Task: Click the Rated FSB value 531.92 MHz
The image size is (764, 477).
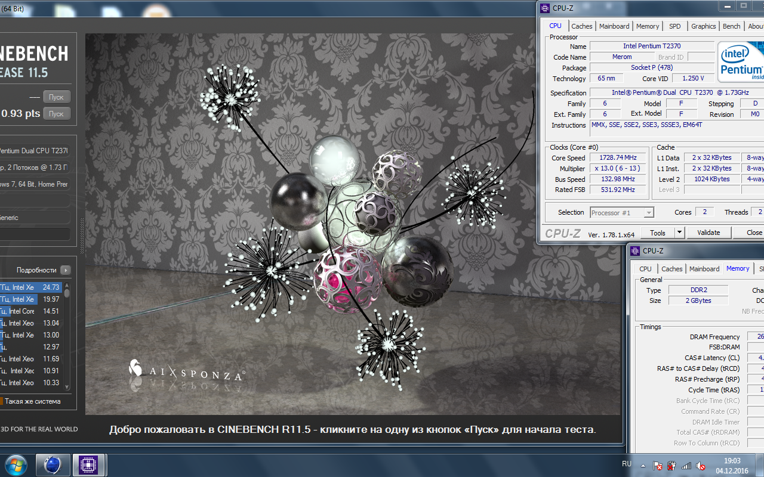Action: [x=618, y=190]
